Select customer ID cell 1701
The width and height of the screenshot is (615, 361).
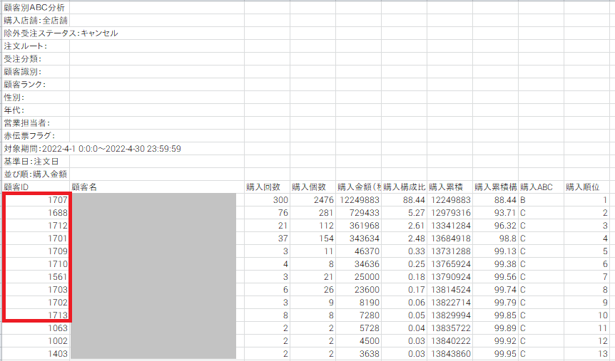(x=36, y=239)
